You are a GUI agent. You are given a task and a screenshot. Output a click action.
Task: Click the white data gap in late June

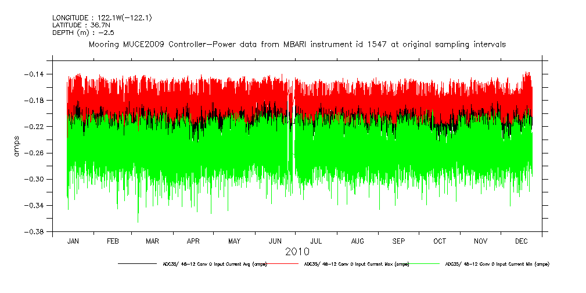click(x=291, y=134)
